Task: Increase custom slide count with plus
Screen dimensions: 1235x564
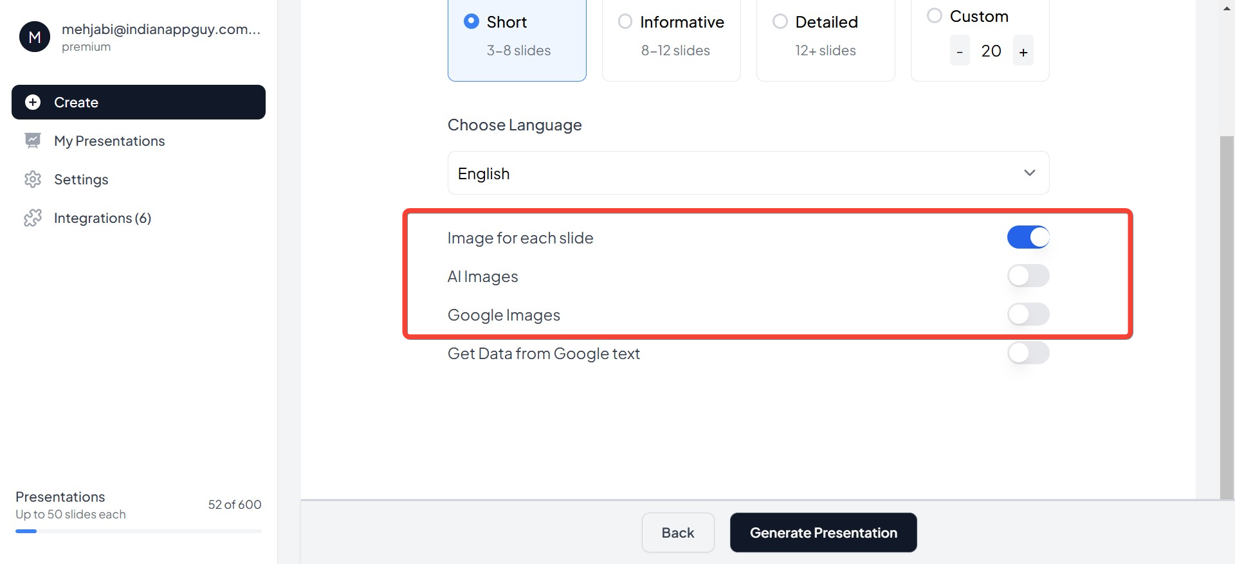Action: click(x=1023, y=51)
